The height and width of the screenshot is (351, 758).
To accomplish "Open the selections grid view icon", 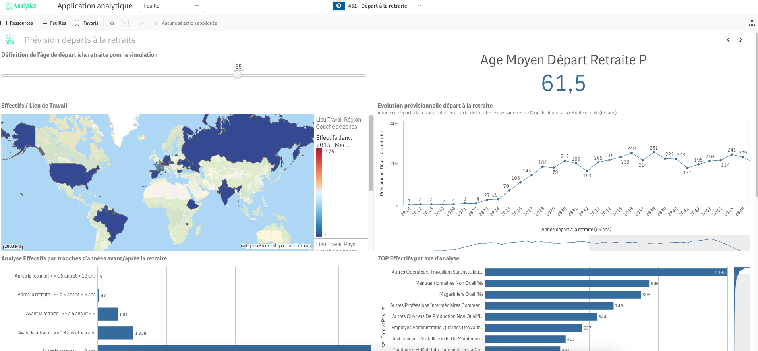I will pos(752,23).
